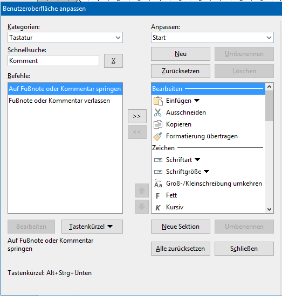Click the Schnellsuche input field

click(53, 61)
